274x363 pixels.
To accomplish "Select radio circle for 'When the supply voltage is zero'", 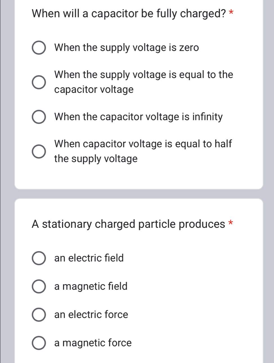I will pos(39,48).
